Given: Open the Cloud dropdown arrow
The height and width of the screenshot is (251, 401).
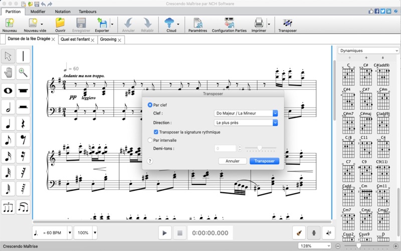Looking at the screenshot, I should point(178,24).
